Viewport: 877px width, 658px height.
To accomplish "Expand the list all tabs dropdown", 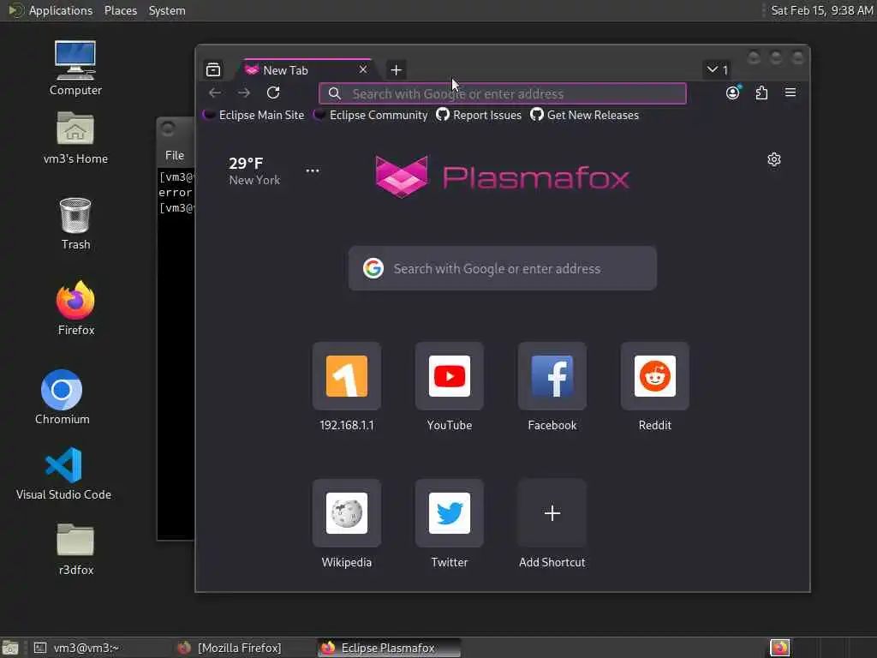I will [717, 70].
